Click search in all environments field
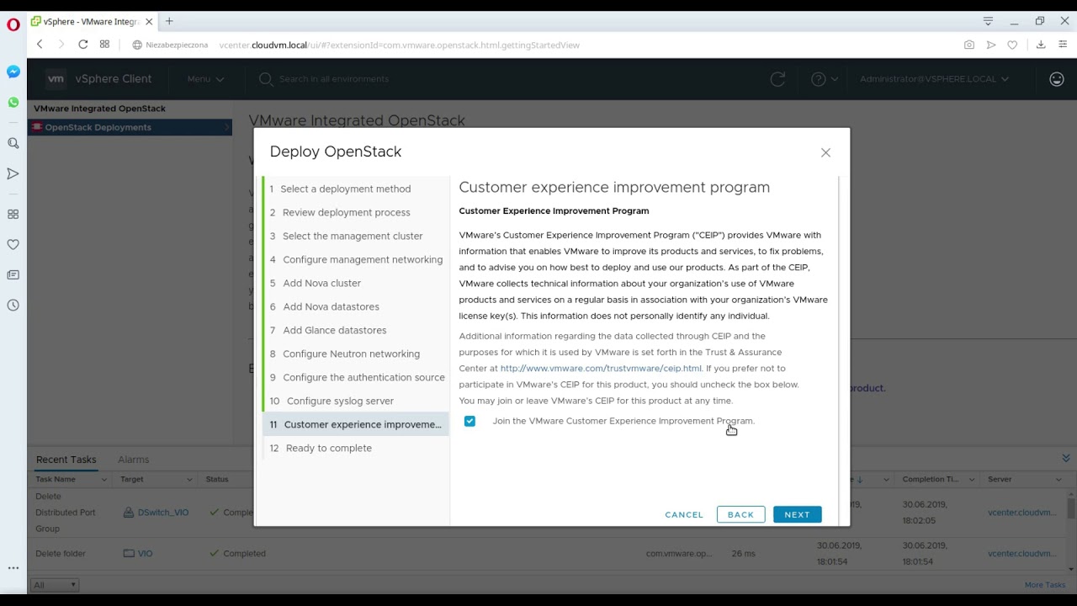Viewport: 1077px width, 606px height. [334, 79]
